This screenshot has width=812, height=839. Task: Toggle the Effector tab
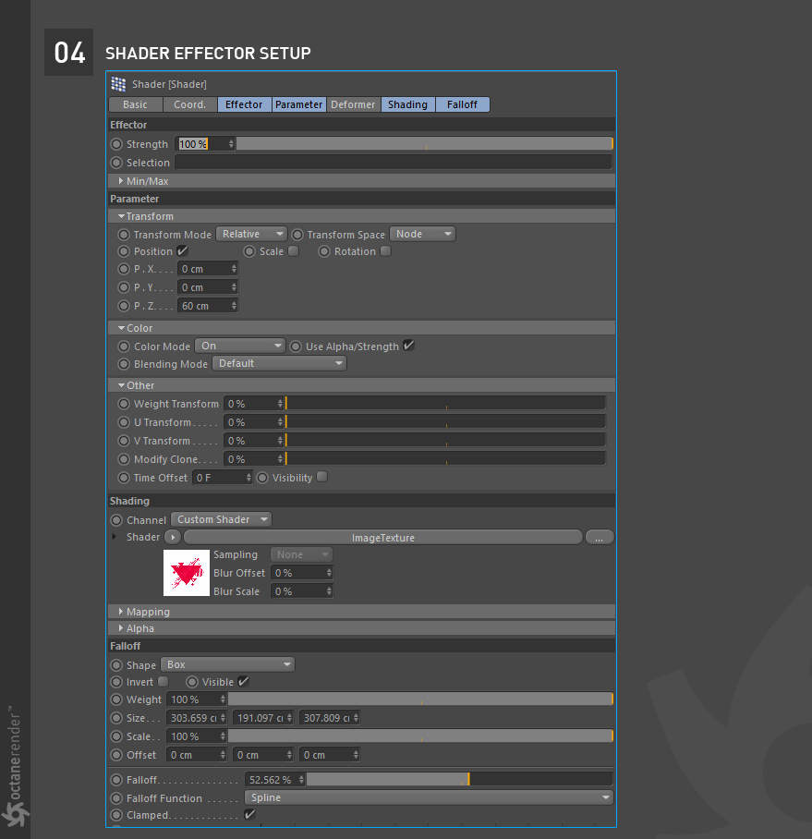pos(245,104)
